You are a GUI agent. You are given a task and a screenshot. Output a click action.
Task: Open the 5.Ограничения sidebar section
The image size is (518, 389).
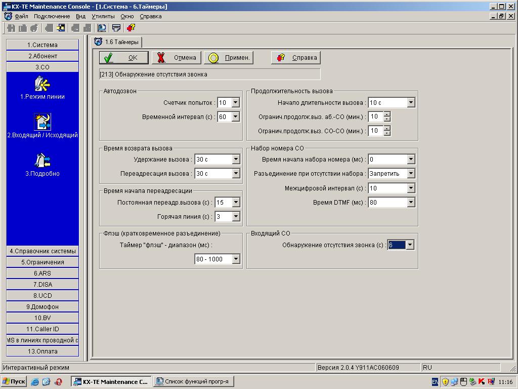(x=42, y=262)
